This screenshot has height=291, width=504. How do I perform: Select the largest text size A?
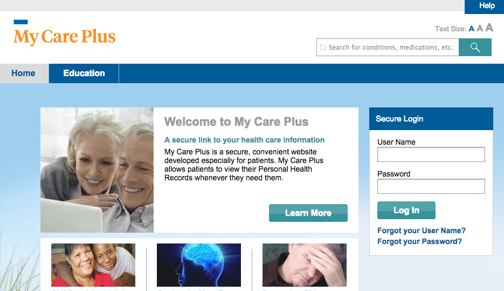489,28
